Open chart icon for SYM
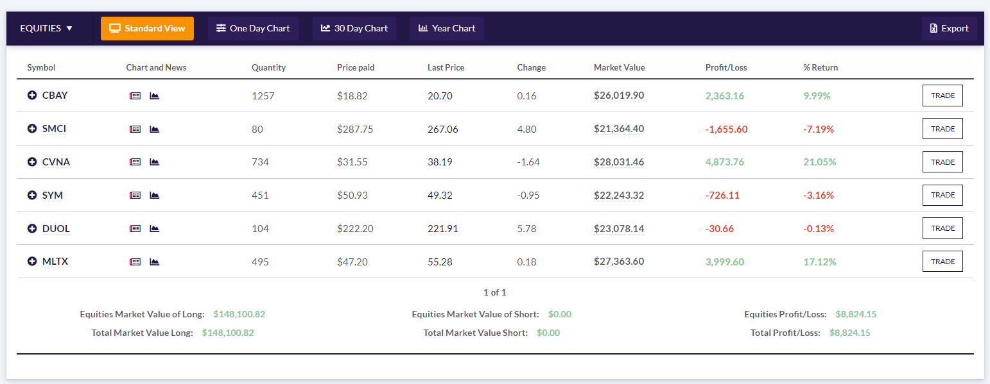This screenshot has width=990, height=384. point(155,195)
